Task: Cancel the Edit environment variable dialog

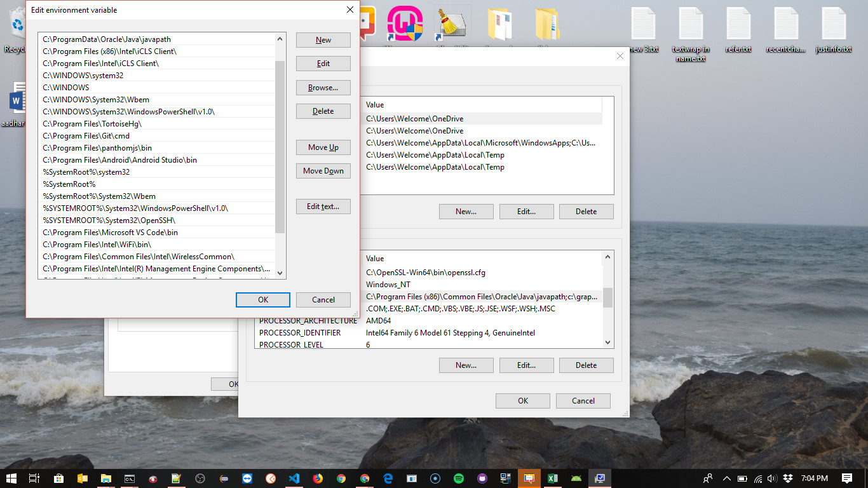Action: [323, 300]
